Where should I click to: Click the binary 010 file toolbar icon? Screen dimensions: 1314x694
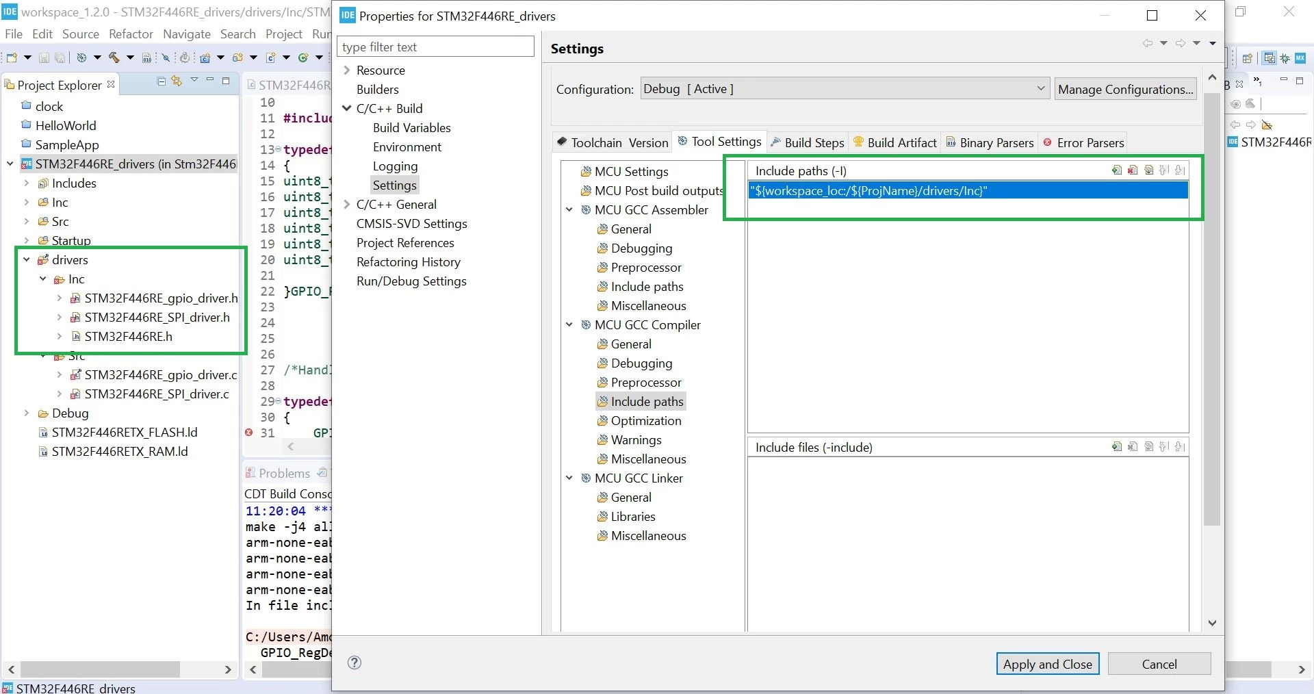pos(146,57)
